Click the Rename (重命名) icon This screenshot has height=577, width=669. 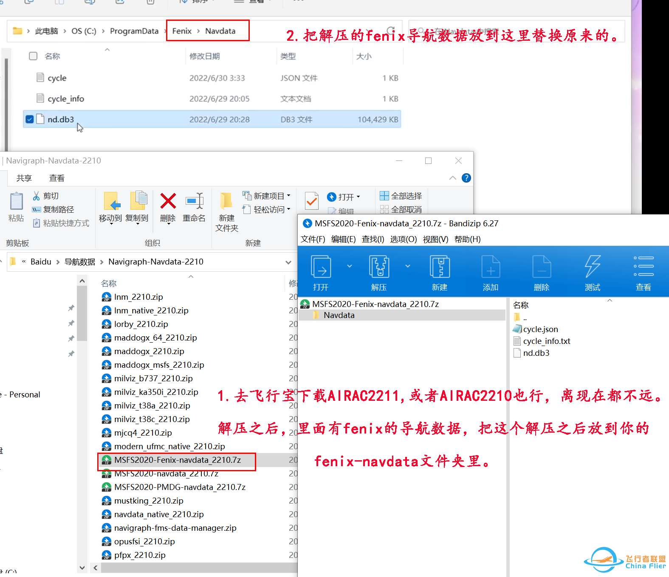[x=195, y=201]
